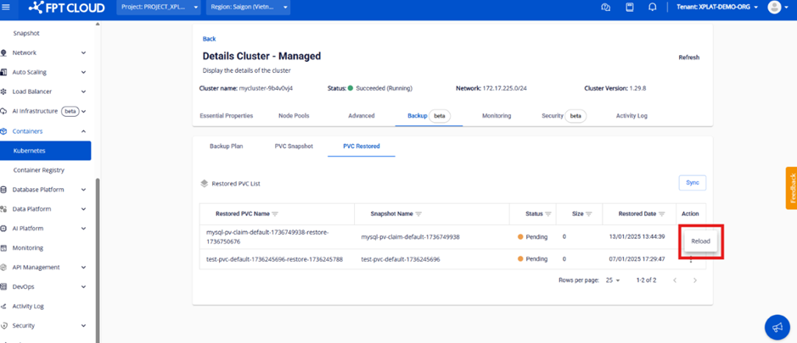797x343 pixels.
Task: Open the Region selector dropdown
Action: point(249,8)
